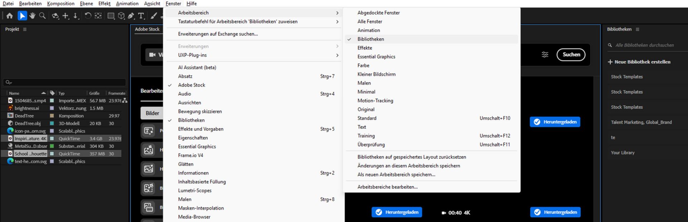This screenshot has width=688, height=222.
Task: Switch to the Adobe Stock tab
Action: tap(147, 29)
